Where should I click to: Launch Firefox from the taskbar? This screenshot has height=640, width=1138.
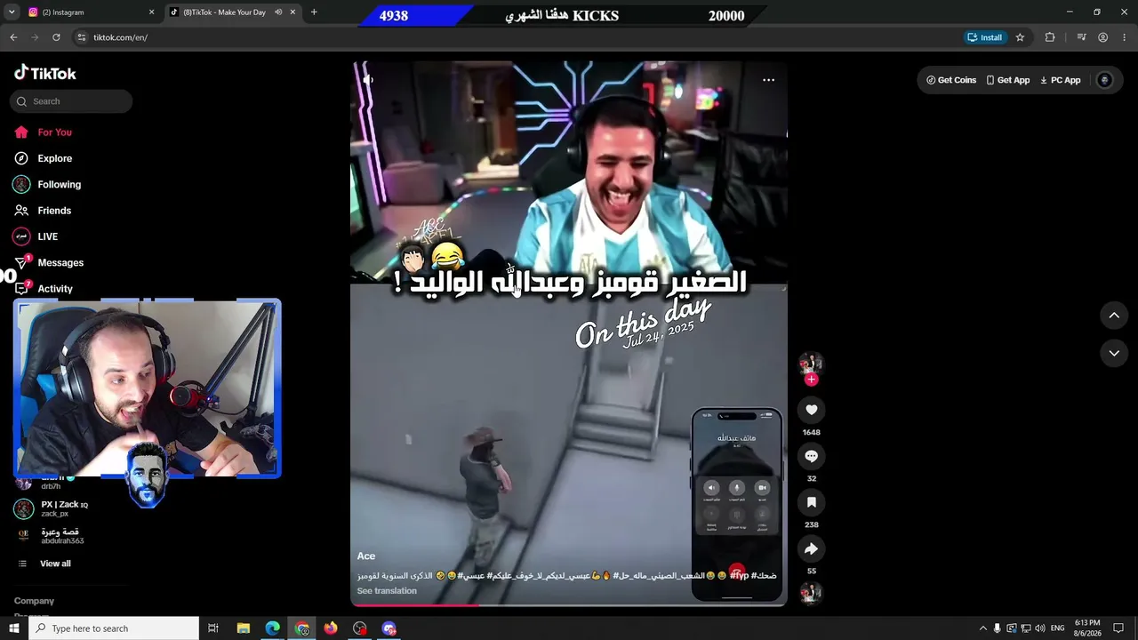click(331, 628)
